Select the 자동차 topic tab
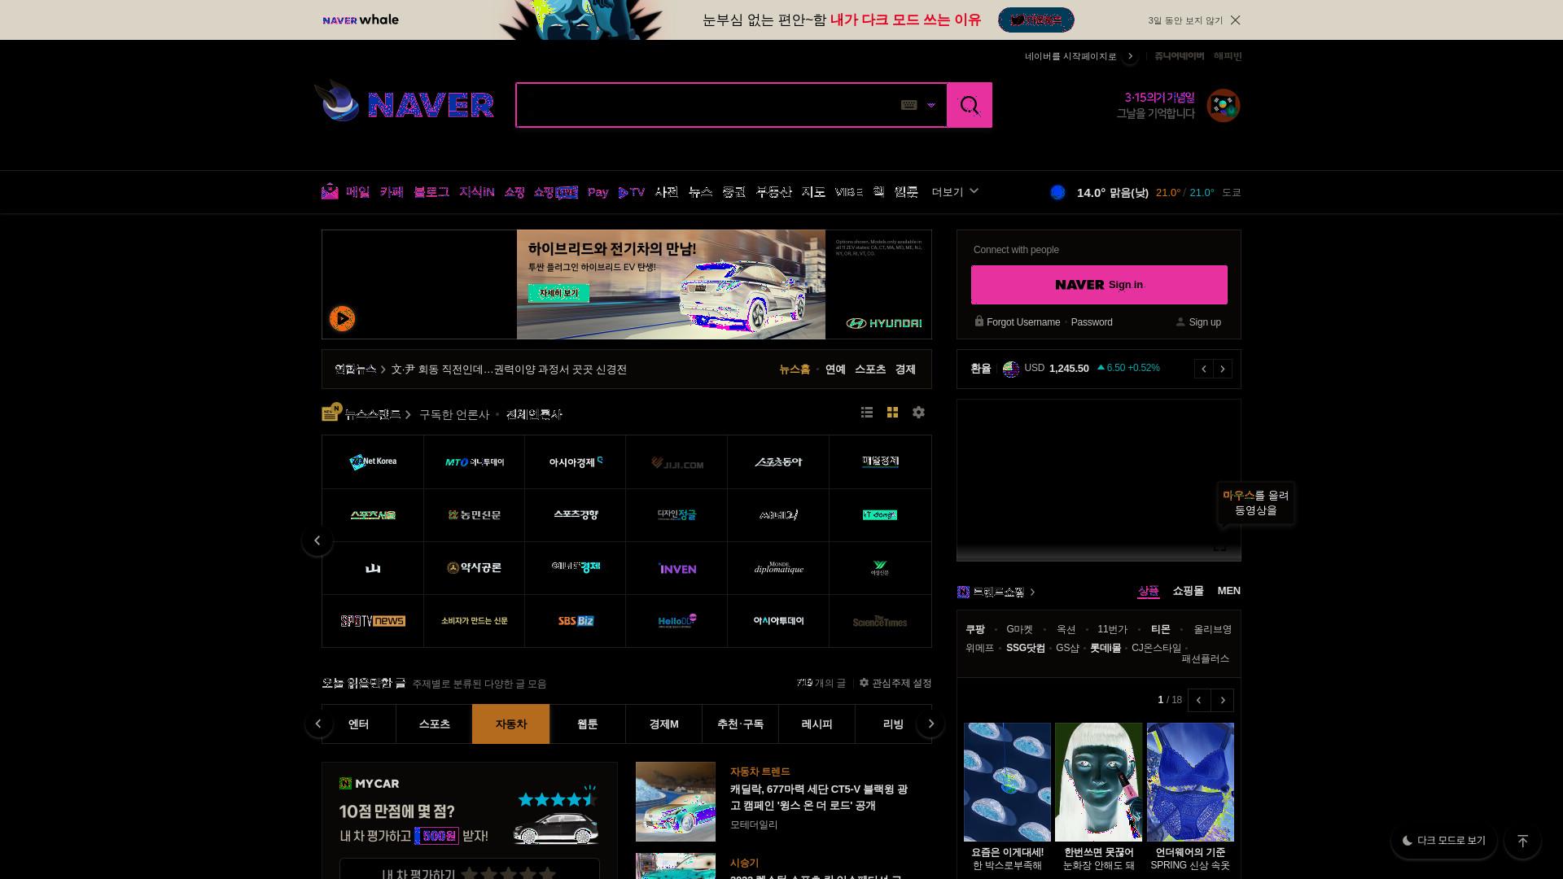 511,724
